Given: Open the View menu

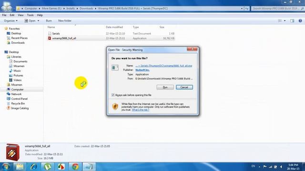Looking at the screenshot, I should click(x=20, y=15).
